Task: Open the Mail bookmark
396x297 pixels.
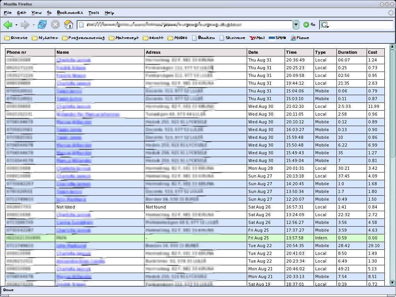Action: click(x=257, y=38)
